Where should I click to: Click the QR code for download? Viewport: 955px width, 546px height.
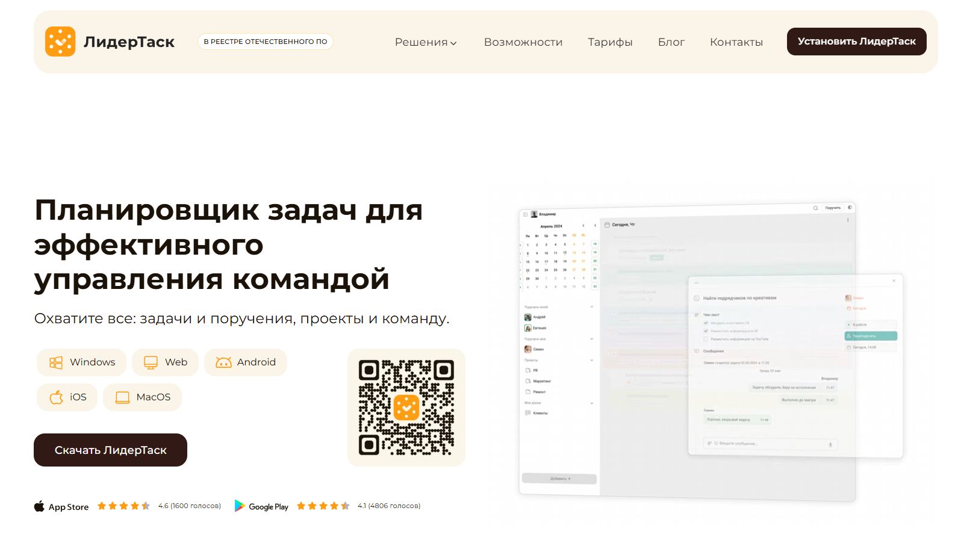(x=406, y=408)
